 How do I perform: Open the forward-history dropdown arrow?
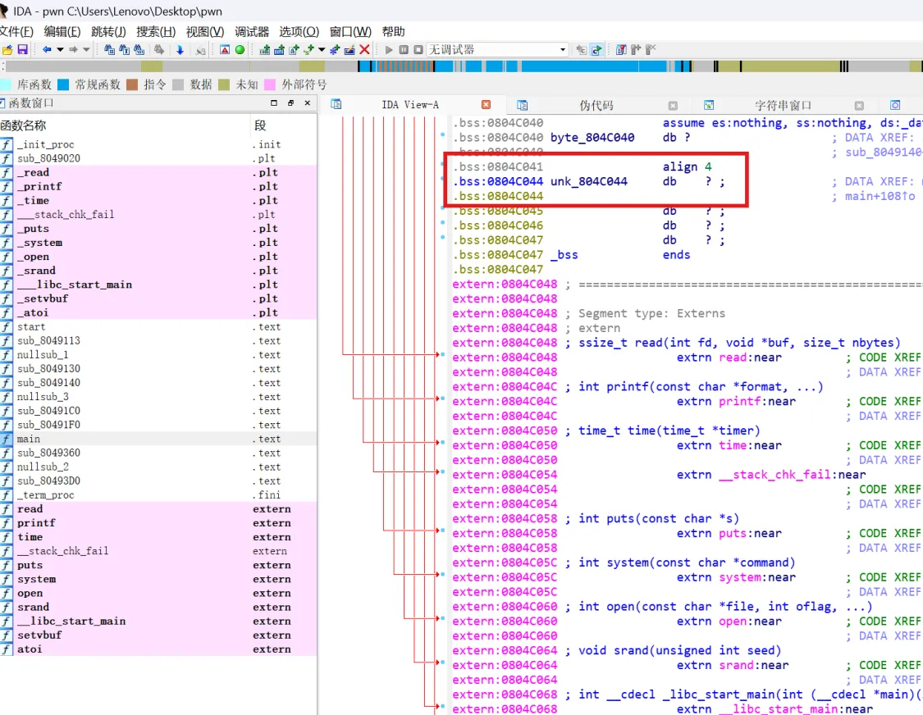pos(86,50)
